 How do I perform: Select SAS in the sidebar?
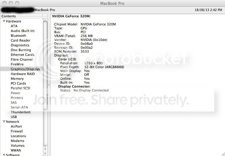pos(13,103)
